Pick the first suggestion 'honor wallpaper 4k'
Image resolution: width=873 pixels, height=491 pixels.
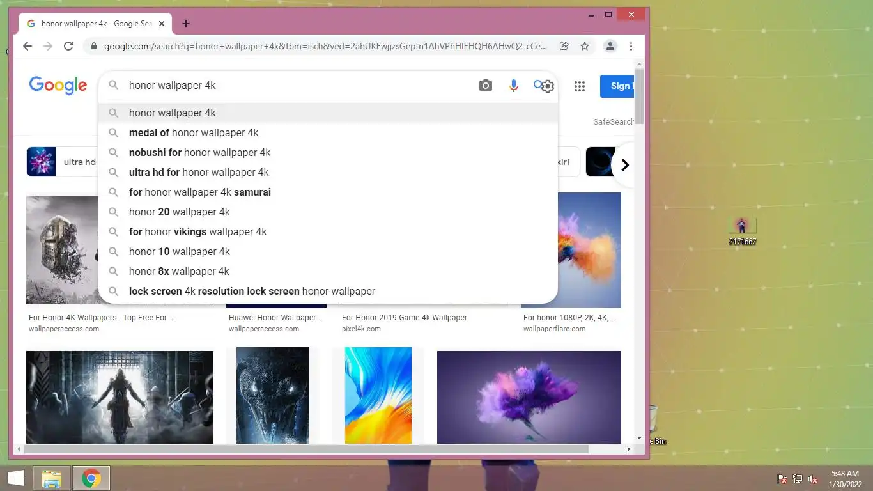pos(328,113)
